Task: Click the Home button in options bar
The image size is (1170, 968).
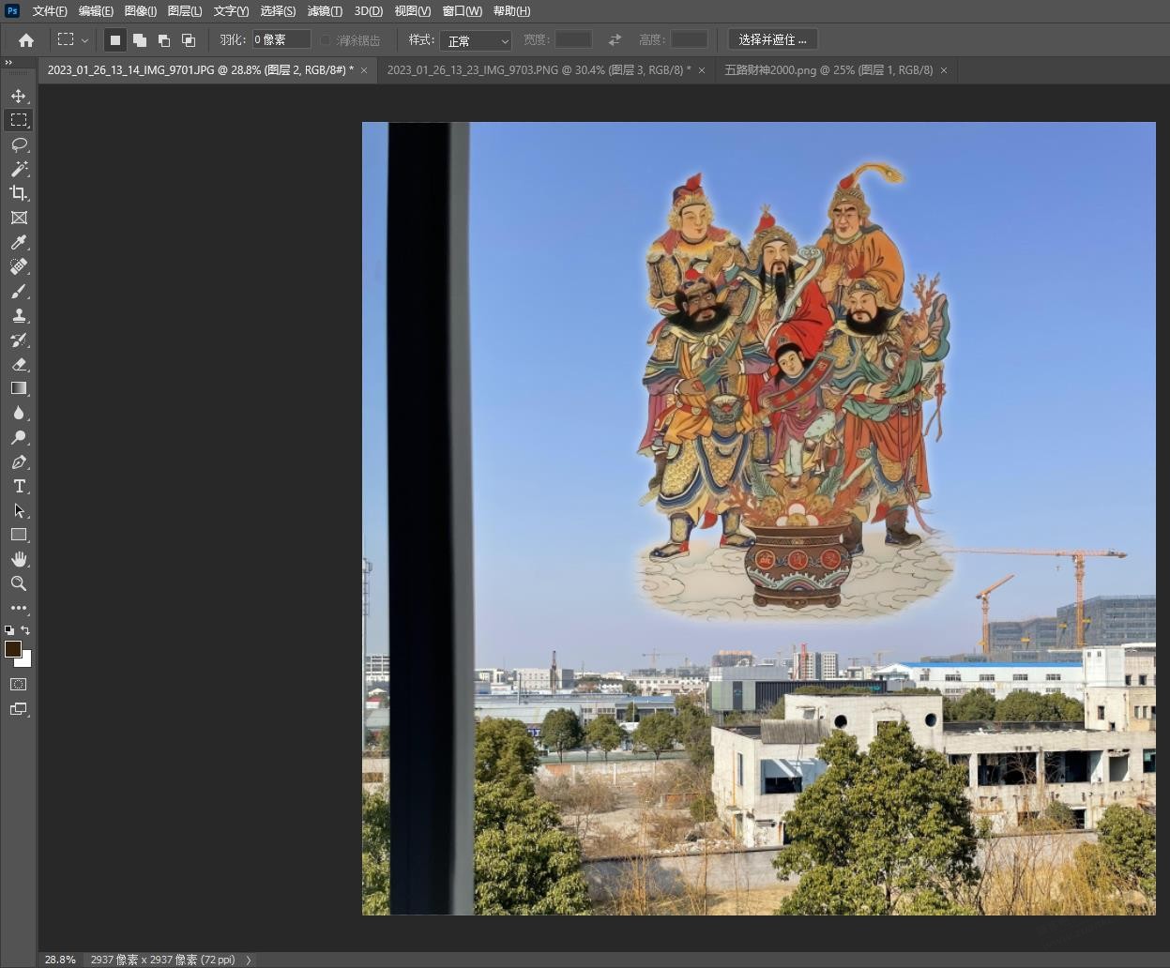Action: tap(26, 40)
